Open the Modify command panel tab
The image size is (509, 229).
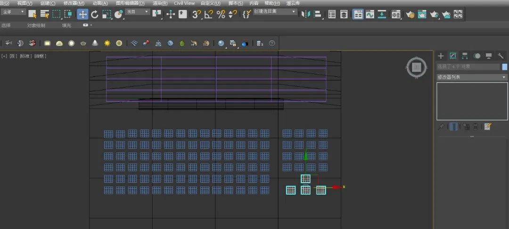pyautogui.click(x=453, y=56)
